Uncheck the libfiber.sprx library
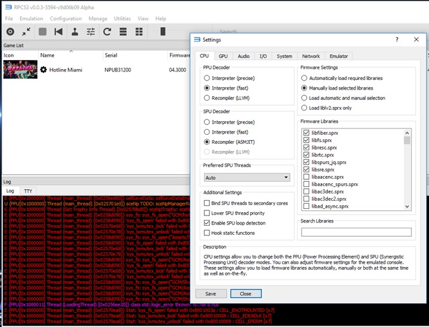This screenshot has height=327, width=429. 307,133
